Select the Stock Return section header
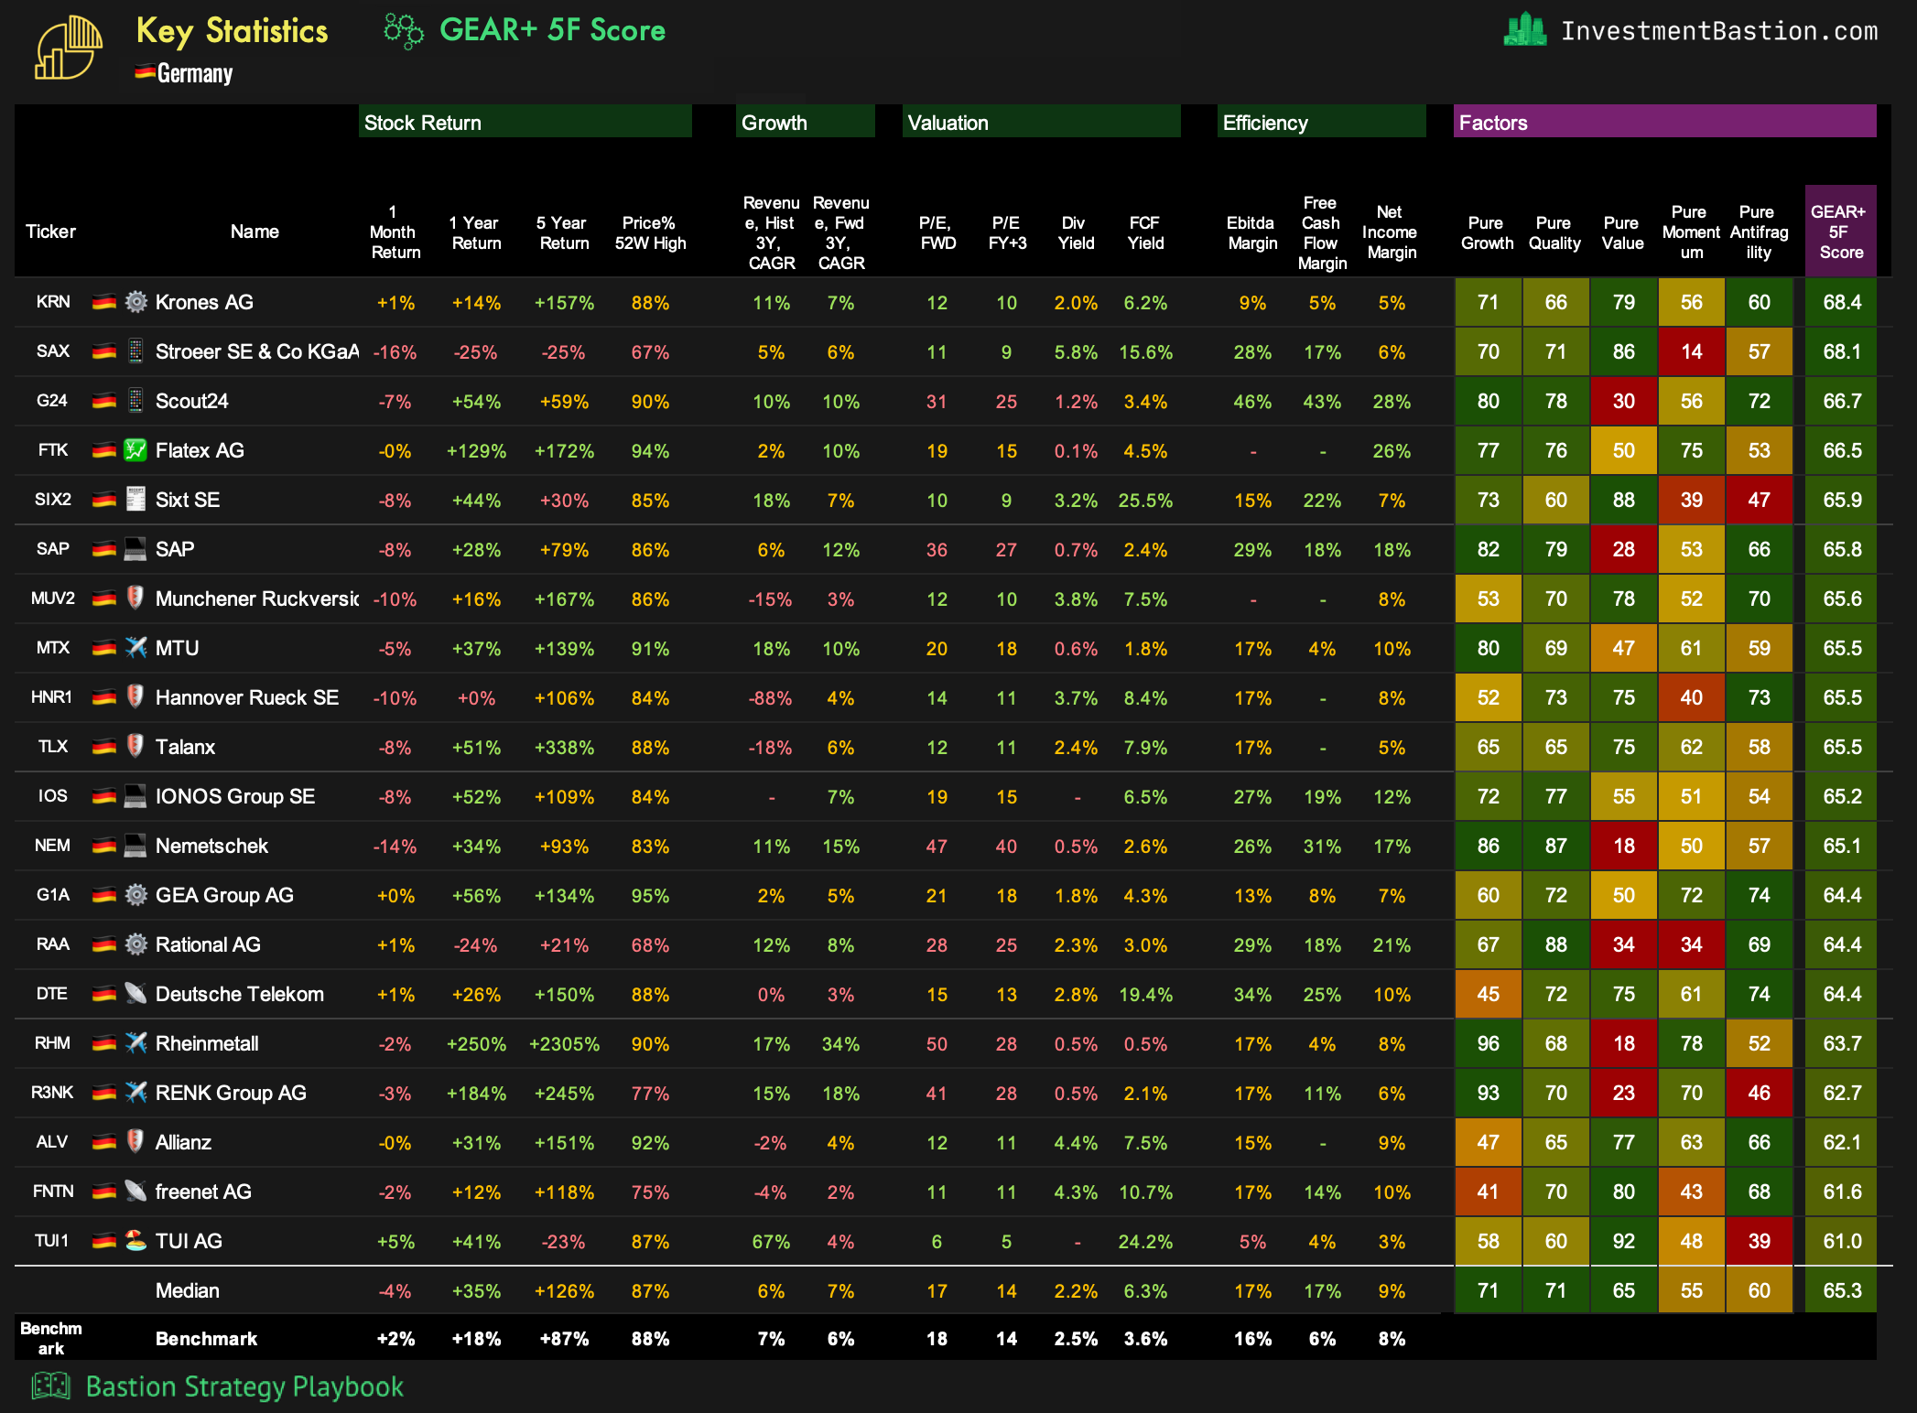This screenshot has height=1413, width=1917. point(525,122)
